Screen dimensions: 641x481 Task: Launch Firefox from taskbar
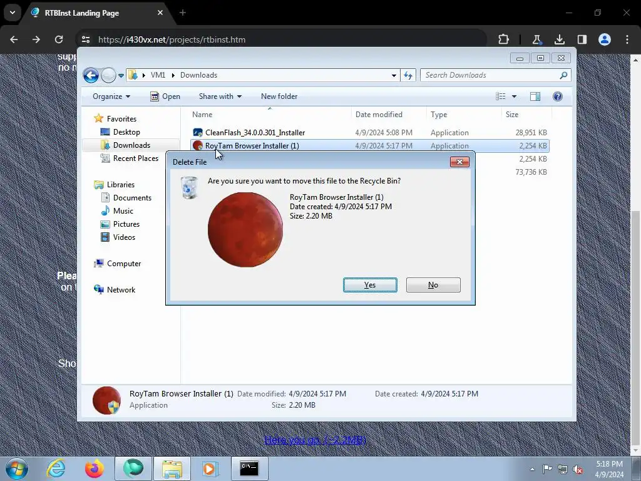coord(95,468)
